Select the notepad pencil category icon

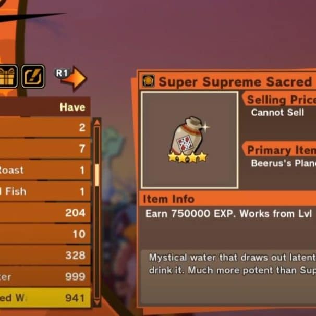tap(33, 76)
